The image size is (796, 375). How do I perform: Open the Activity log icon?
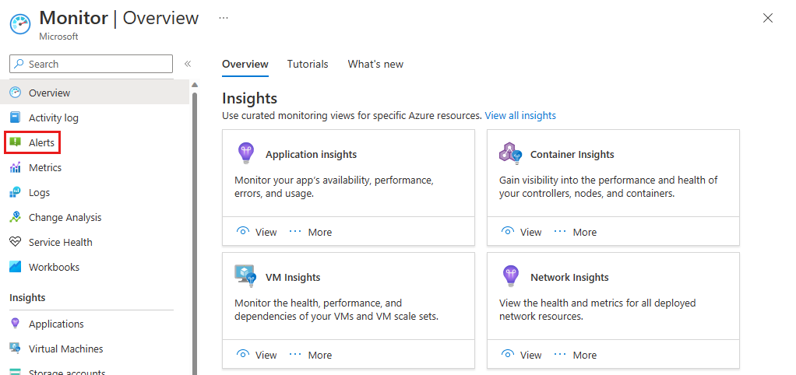click(16, 117)
